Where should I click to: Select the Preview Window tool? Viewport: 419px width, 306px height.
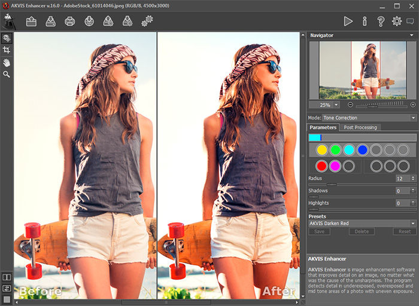(x=7, y=39)
